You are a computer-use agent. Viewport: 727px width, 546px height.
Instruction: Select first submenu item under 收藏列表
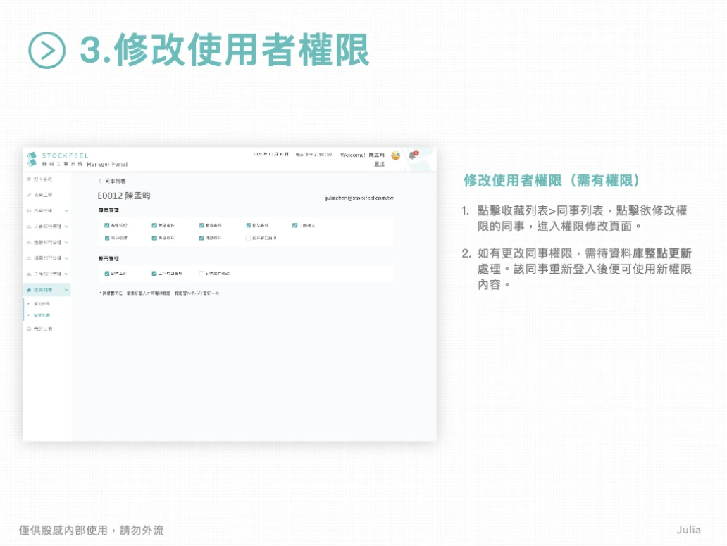(42, 304)
